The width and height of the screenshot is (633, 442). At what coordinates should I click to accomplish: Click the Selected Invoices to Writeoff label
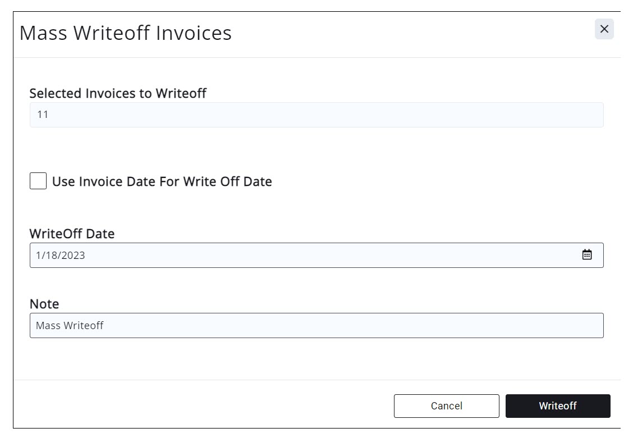point(118,93)
